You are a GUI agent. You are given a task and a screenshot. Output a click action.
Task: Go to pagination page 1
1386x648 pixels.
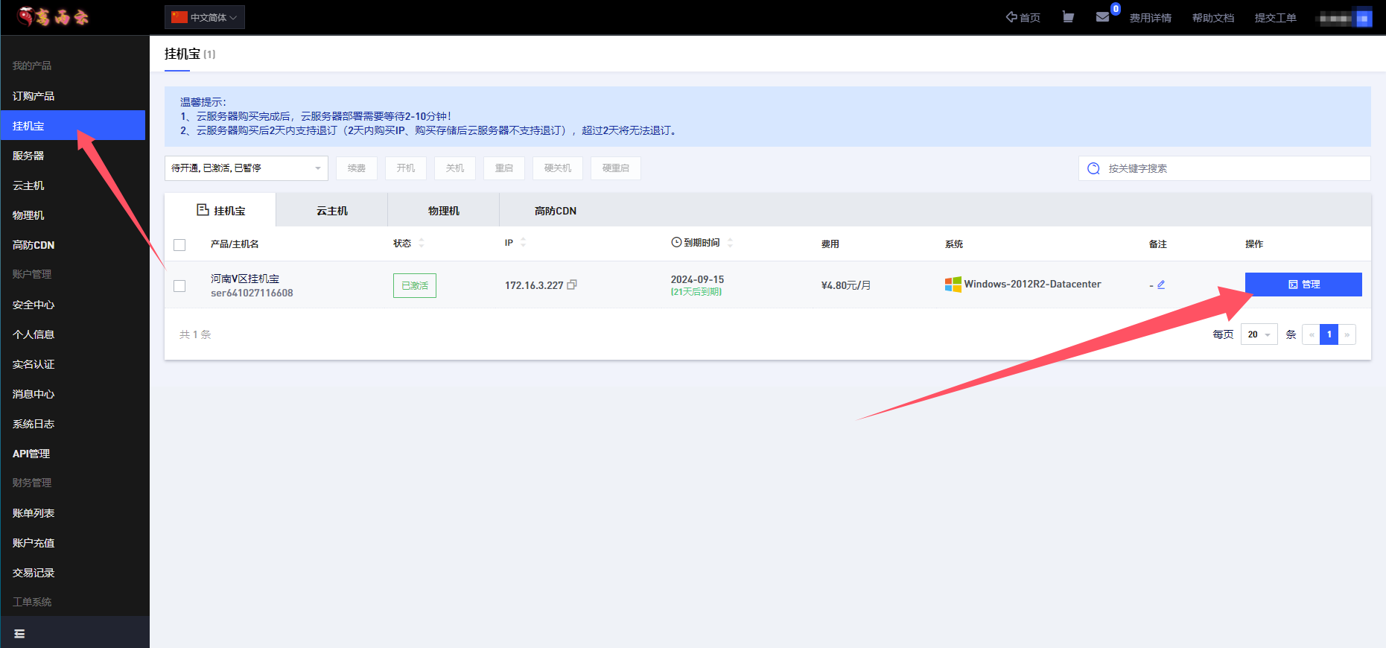pyautogui.click(x=1329, y=334)
